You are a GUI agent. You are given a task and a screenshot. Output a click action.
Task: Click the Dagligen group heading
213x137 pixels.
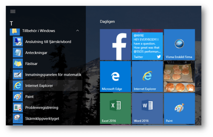coord(107,22)
